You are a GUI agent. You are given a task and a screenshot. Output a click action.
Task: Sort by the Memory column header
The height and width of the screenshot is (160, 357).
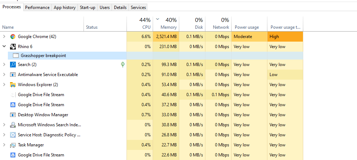point(166,24)
